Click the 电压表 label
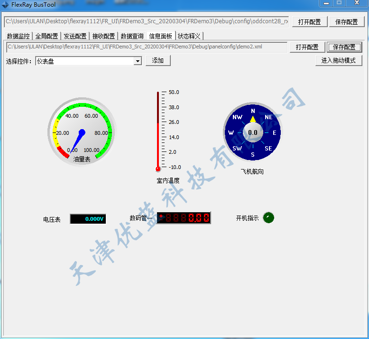Viewport: 369px width, 339px height. [52, 219]
